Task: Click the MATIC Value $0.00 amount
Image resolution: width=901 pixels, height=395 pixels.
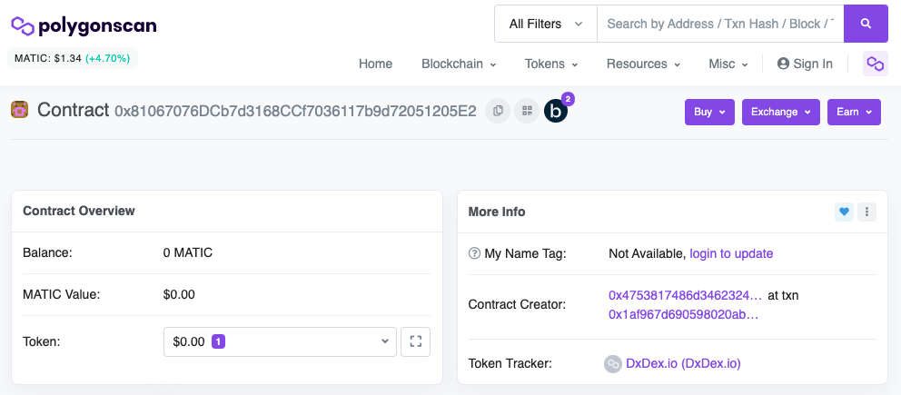Action: tap(179, 295)
